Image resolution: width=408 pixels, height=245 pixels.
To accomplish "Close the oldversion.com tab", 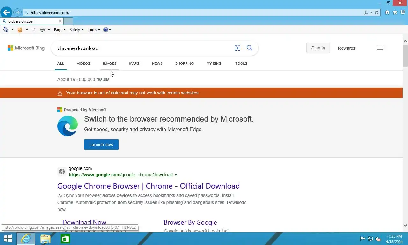I will coord(60,21).
